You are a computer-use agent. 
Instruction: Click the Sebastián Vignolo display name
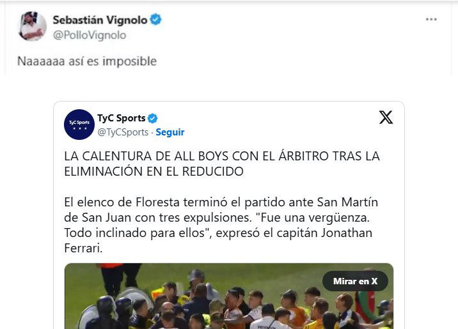100,20
